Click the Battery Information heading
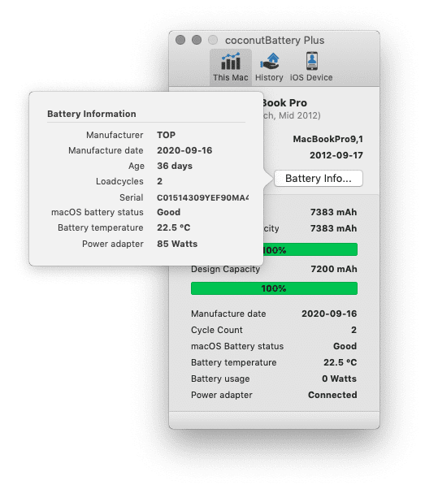The height and width of the screenshot is (489, 425). (x=92, y=114)
